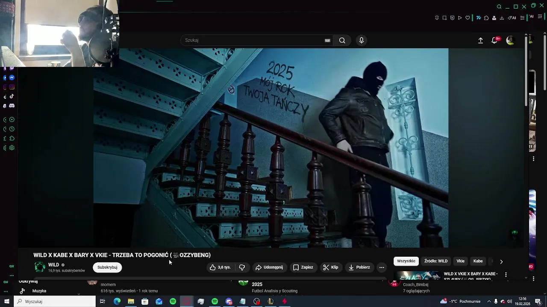Click Subskrybuj to subscribe to WILD
The image size is (547, 307).
[x=107, y=267]
